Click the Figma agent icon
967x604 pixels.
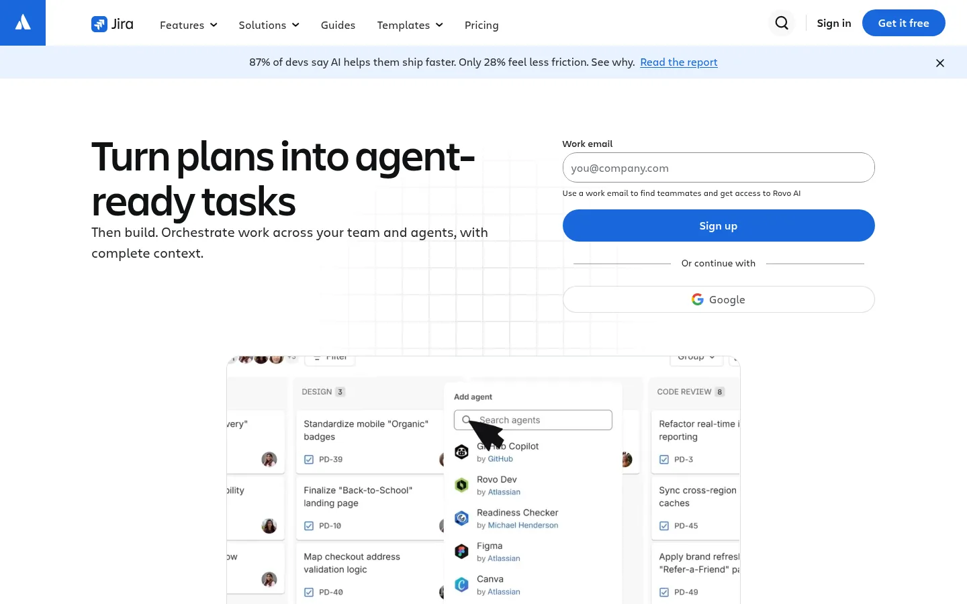(x=461, y=552)
